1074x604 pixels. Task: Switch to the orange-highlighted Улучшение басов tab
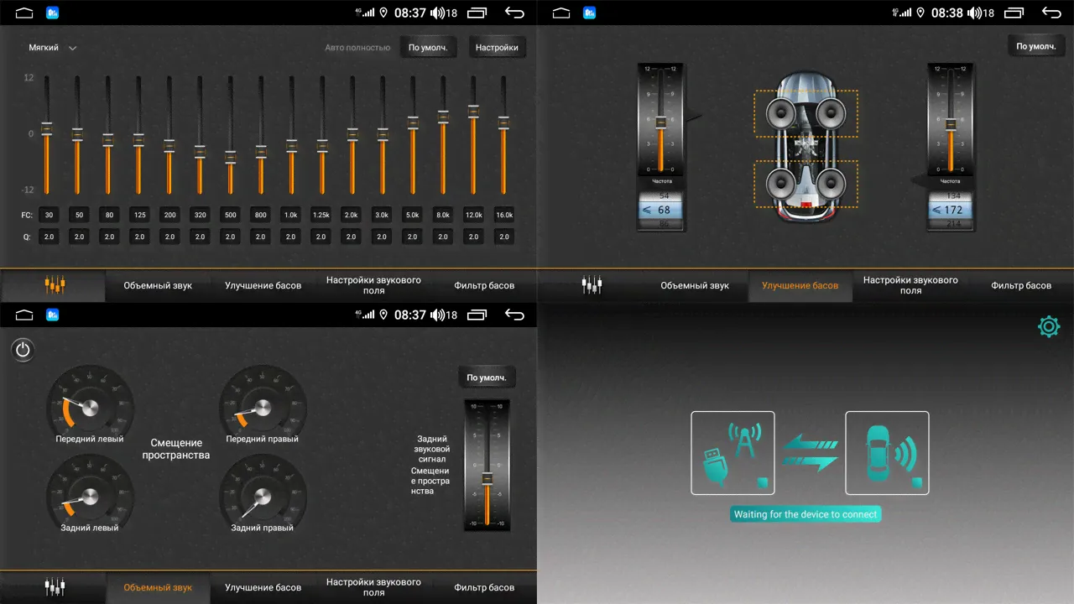pyautogui.click(x=800, y=285)
